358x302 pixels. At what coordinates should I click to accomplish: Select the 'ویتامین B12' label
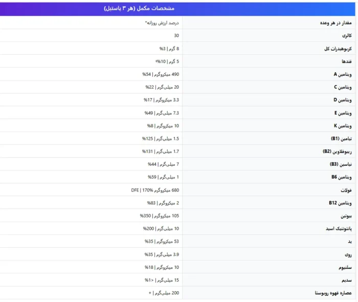pos(340,203)
